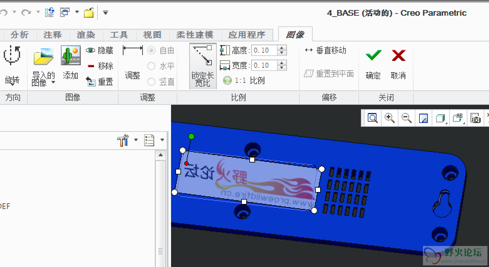Click the 调整 fit tool
This screenshot has width=489, height=267.
pyautogui.click(x=133, y=63)
